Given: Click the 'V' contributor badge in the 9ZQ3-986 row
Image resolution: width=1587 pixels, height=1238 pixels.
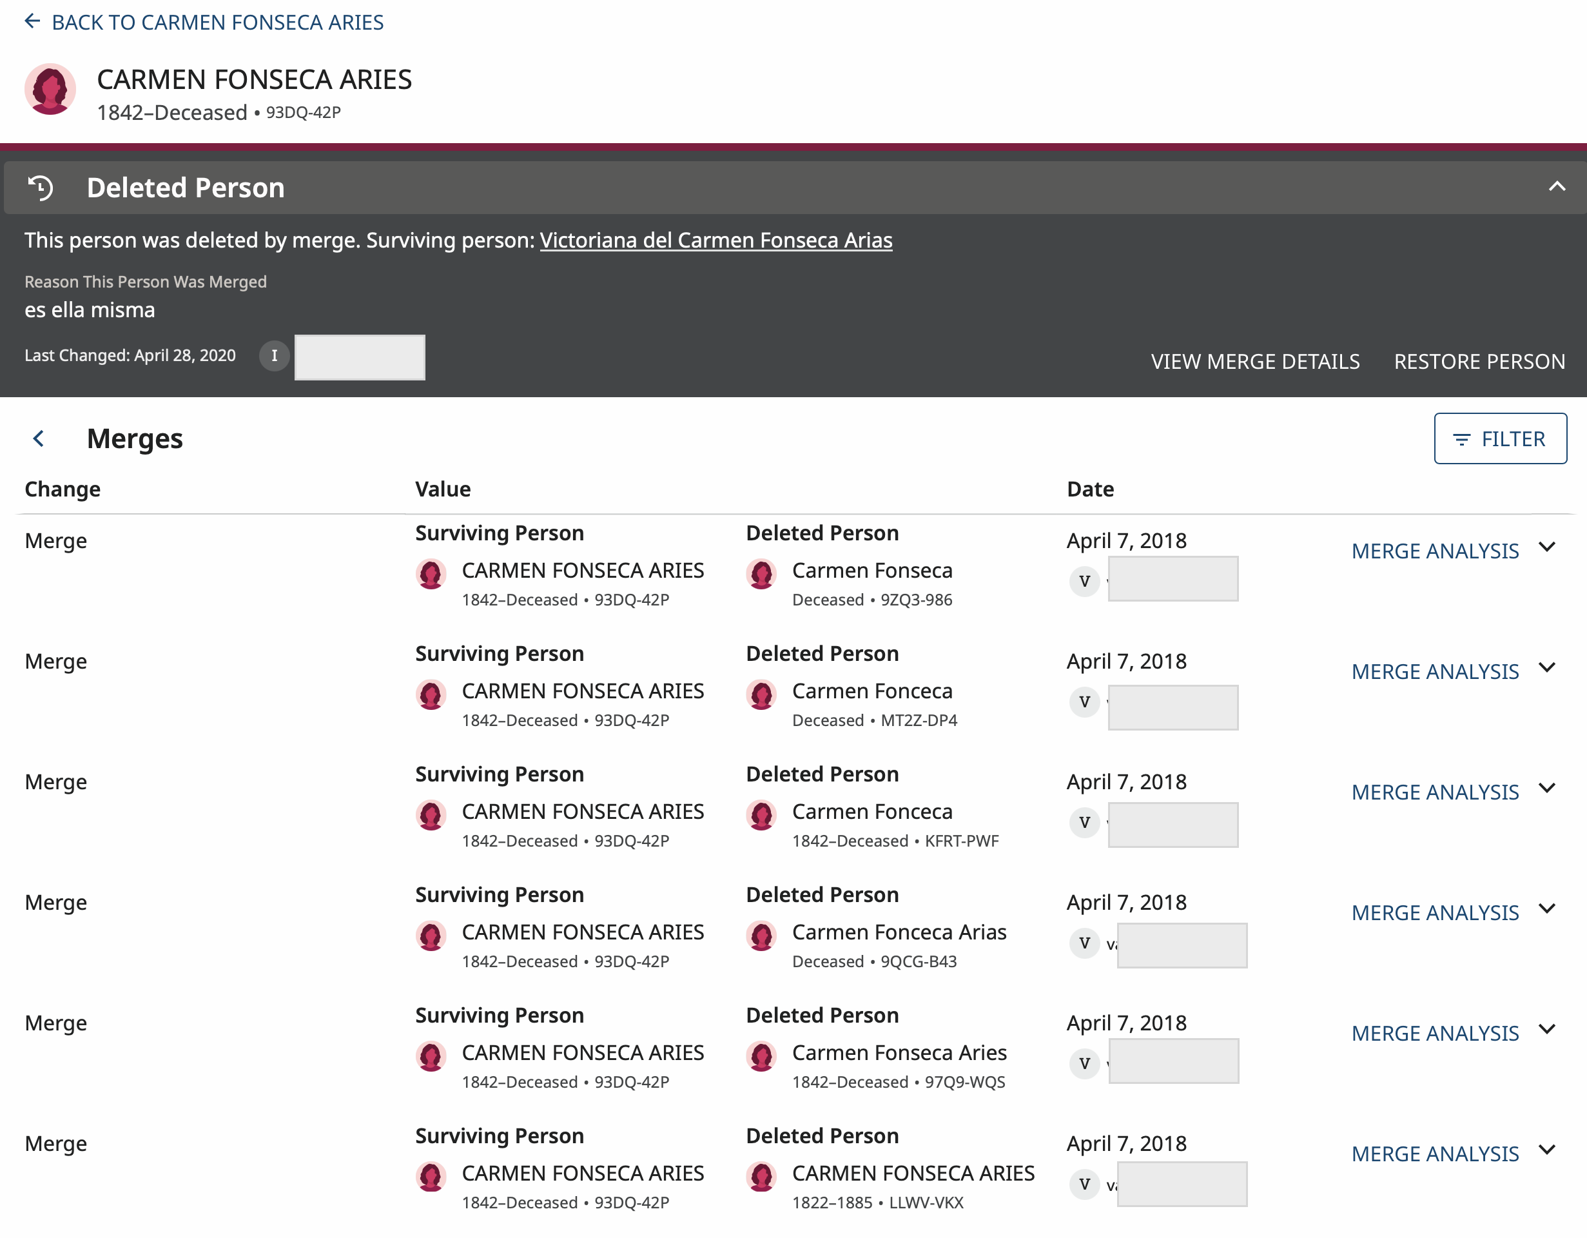Looking at the screenshot, I should point(1084,582).
